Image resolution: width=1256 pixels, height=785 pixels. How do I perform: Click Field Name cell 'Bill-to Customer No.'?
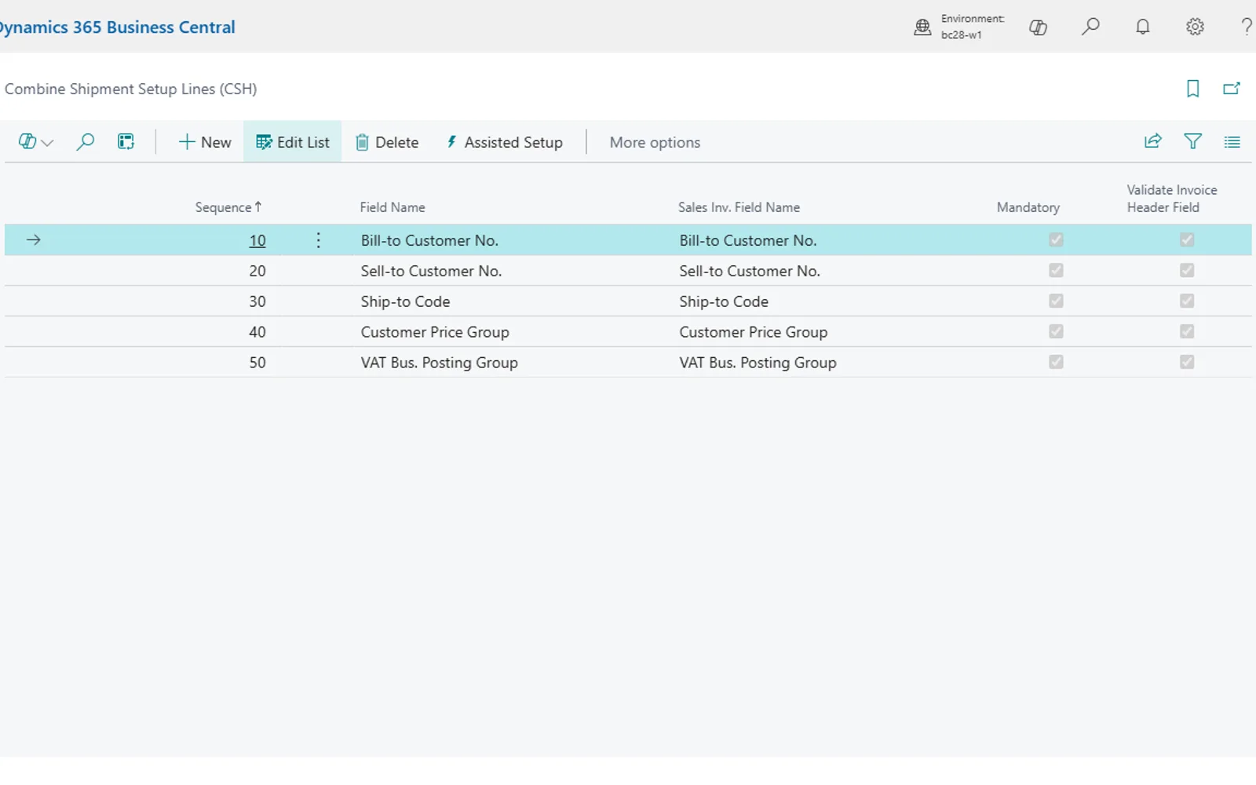click(x=429, y=240)
